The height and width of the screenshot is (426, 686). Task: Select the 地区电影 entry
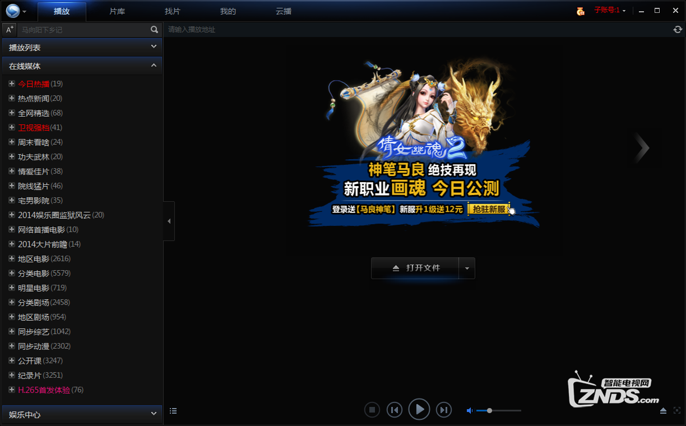tap(44, 258)
